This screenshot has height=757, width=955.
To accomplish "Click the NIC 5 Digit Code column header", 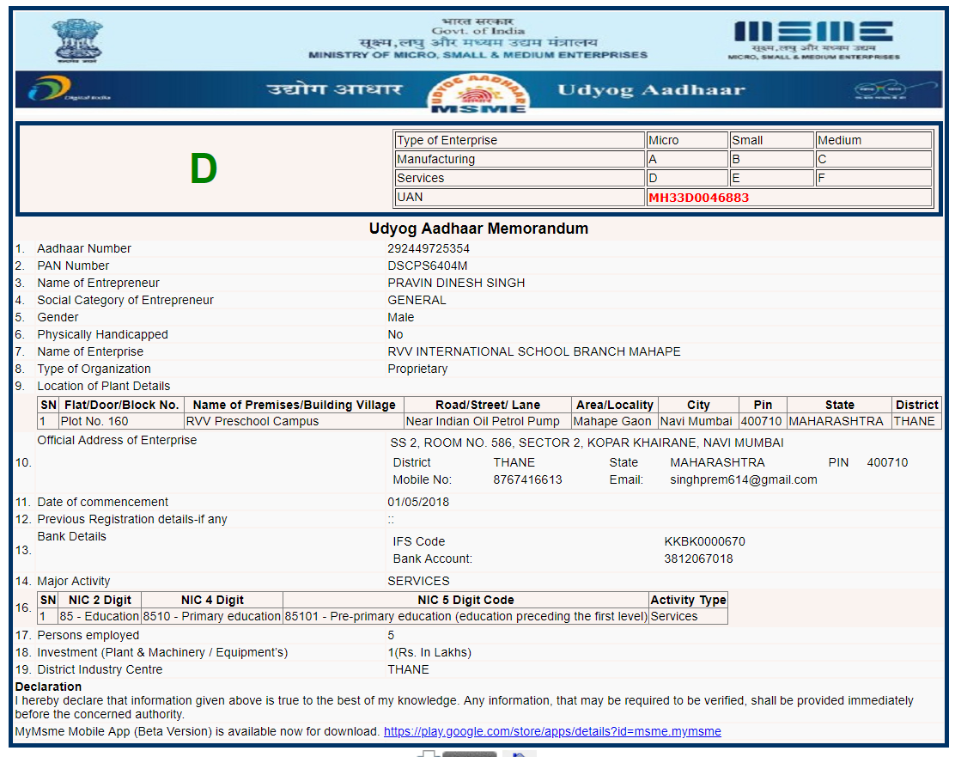I will pyautogui.click(x=465, y=600).
